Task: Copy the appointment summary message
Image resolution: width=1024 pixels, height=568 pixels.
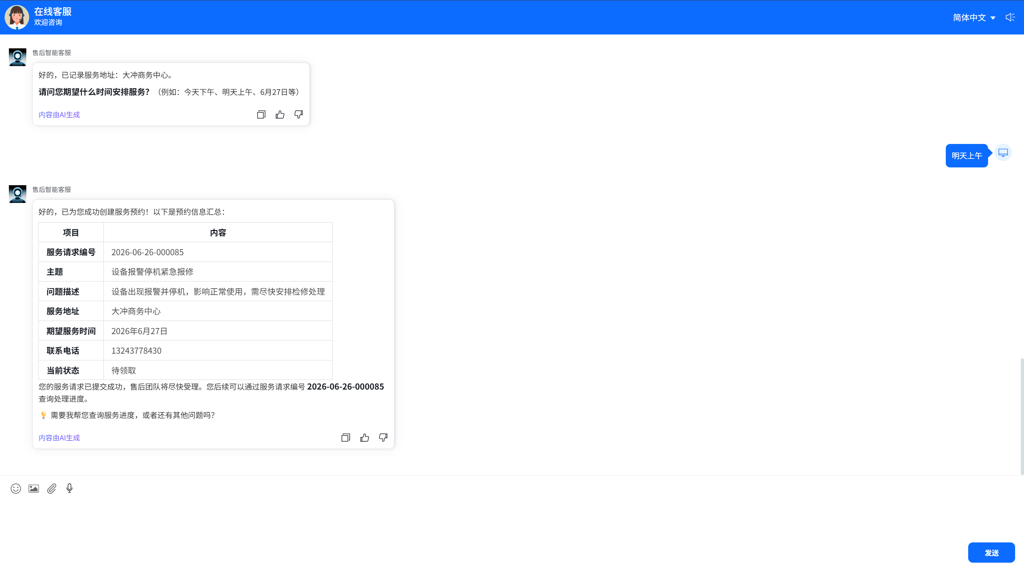Action: [346, 438]
